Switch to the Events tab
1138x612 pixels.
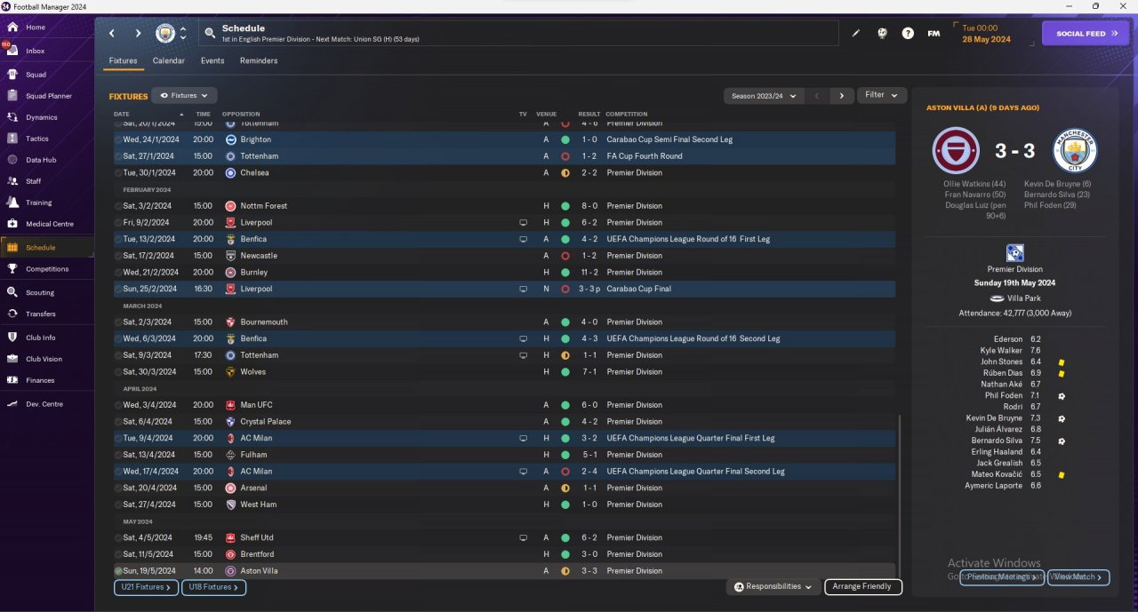tap(212, 61)
